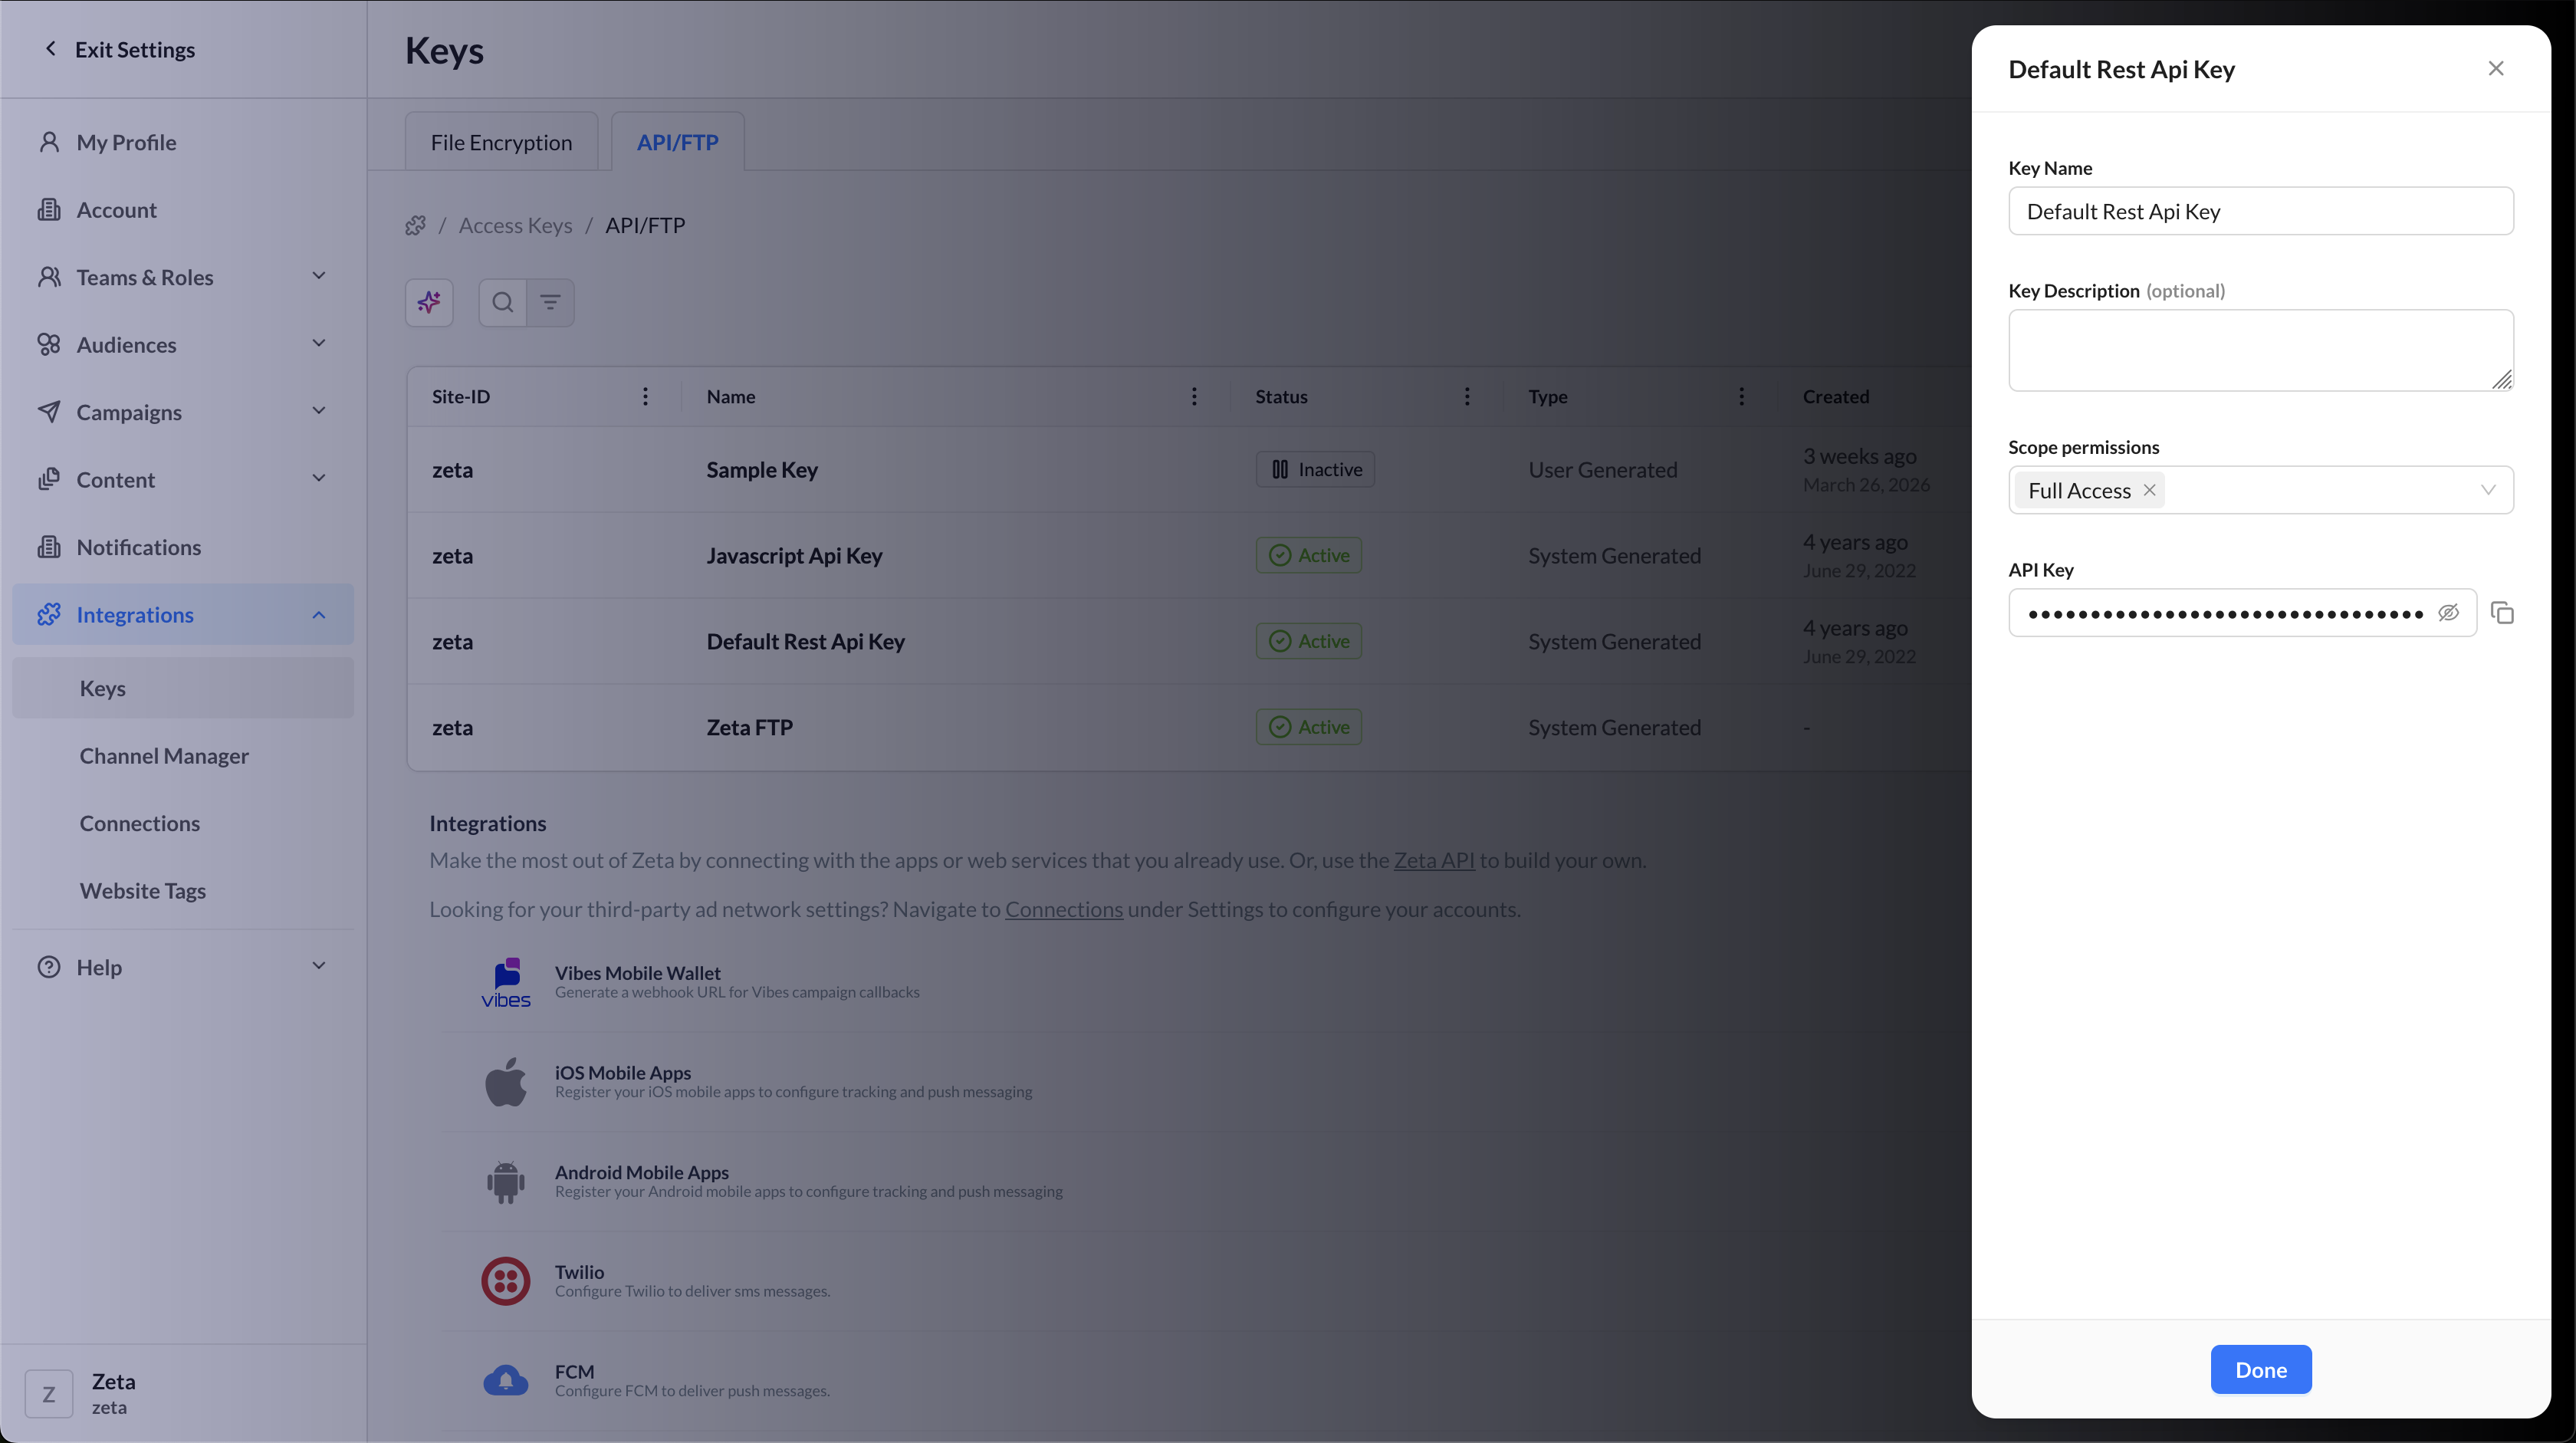
Task: Click the Key Name input field
Action: (x=2261, y=211)
